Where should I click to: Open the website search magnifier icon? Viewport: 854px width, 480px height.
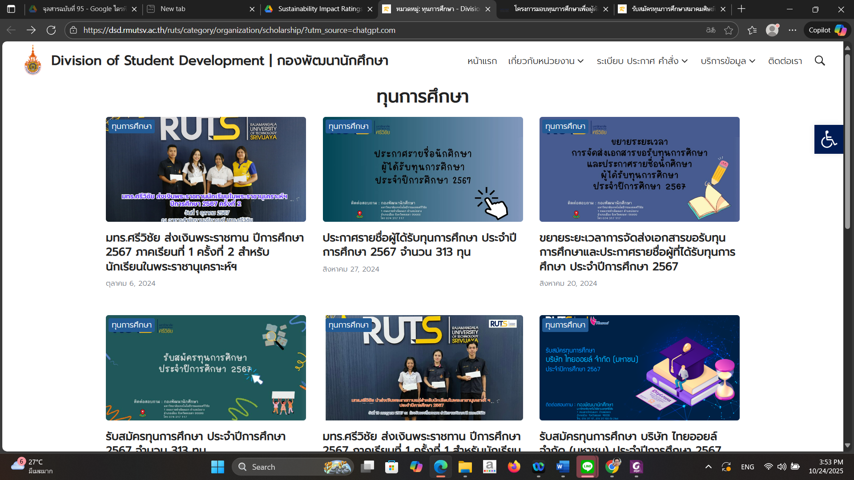pyautogui.click(x=819, y=61)
